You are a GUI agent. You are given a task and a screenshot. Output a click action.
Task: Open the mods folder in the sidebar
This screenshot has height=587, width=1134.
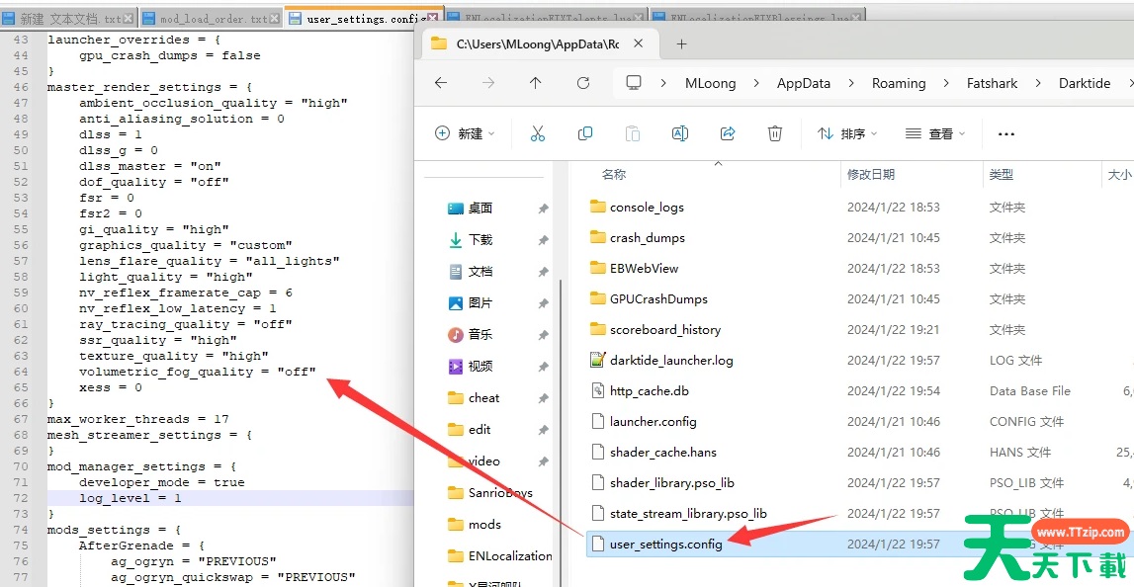point(484,525)
